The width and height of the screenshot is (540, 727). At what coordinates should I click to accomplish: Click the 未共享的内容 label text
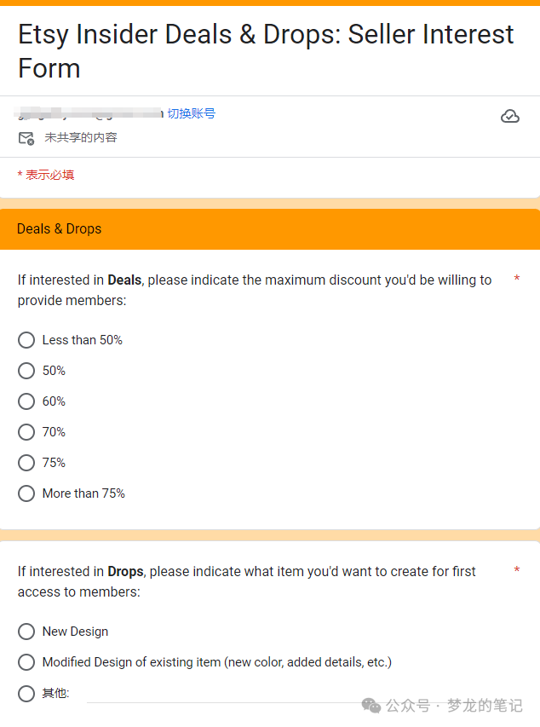(x=81, y=138)
